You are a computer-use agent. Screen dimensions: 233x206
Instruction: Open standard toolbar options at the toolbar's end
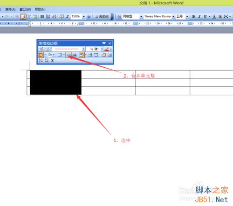click(112, 17)
